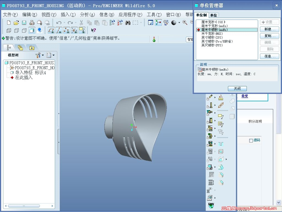Click the 关闭 button in unit manager

237,89
